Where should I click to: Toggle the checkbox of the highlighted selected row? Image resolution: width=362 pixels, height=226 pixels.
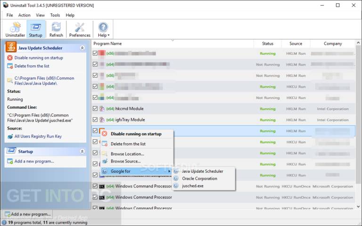point(95,131)
